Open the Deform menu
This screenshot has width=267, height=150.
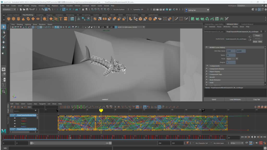pyautogui.click(x=77, y=5)
